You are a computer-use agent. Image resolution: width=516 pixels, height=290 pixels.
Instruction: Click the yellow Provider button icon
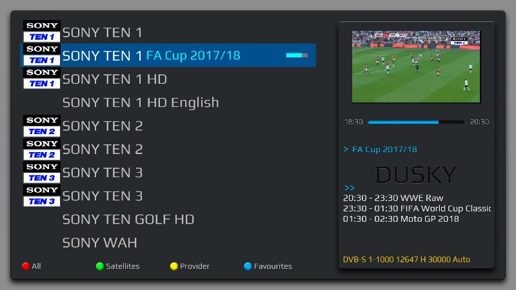pyautogui.click(x=174, y=266)
